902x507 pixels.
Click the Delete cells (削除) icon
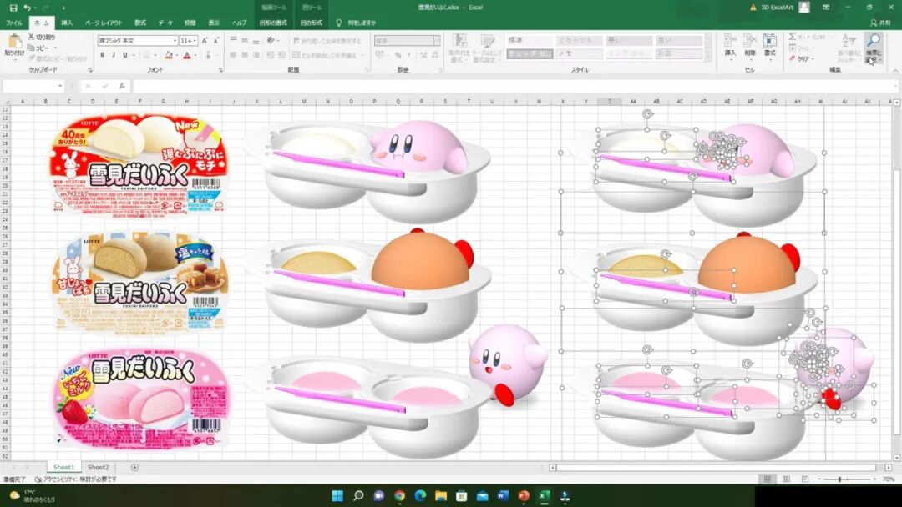pyautogui.click(x=749, y=45)
